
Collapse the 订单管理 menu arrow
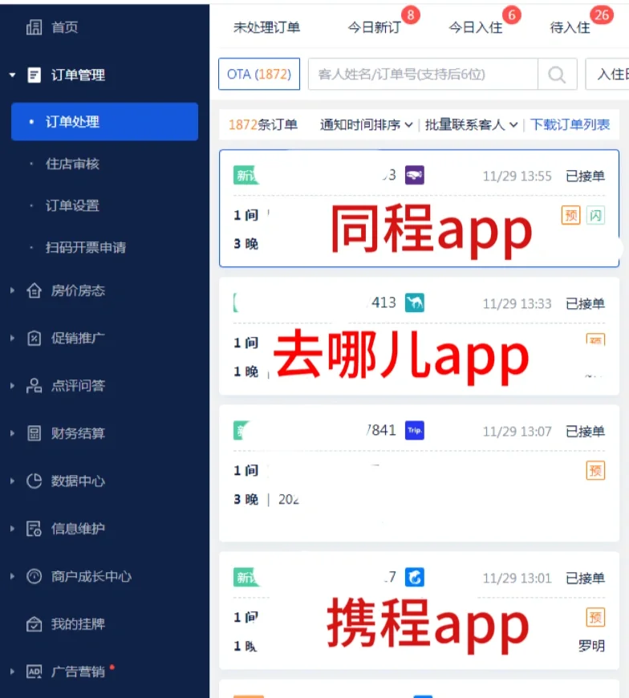13,75
